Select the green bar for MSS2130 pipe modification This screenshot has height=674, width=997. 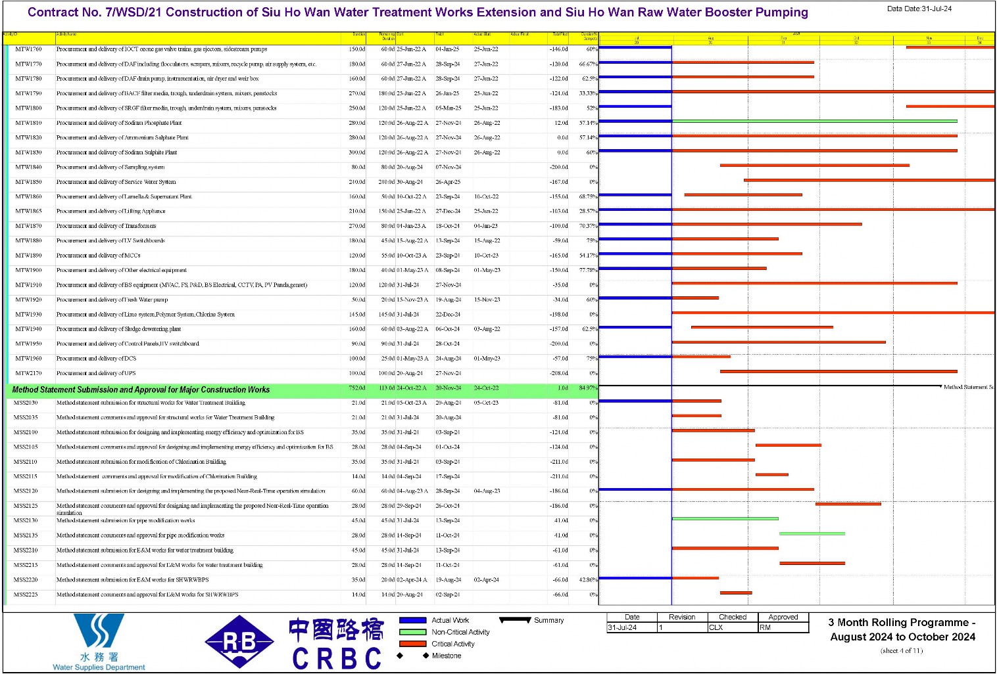pyautogui.click(x=725, y=519)
